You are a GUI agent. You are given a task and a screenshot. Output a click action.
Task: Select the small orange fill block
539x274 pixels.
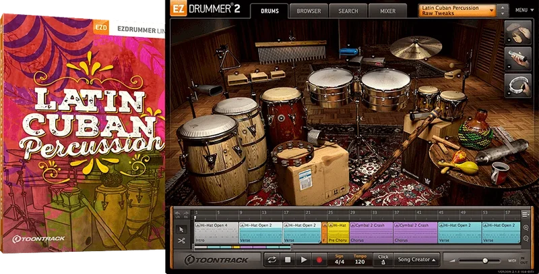pyautogui.click(x=324, y=232)
